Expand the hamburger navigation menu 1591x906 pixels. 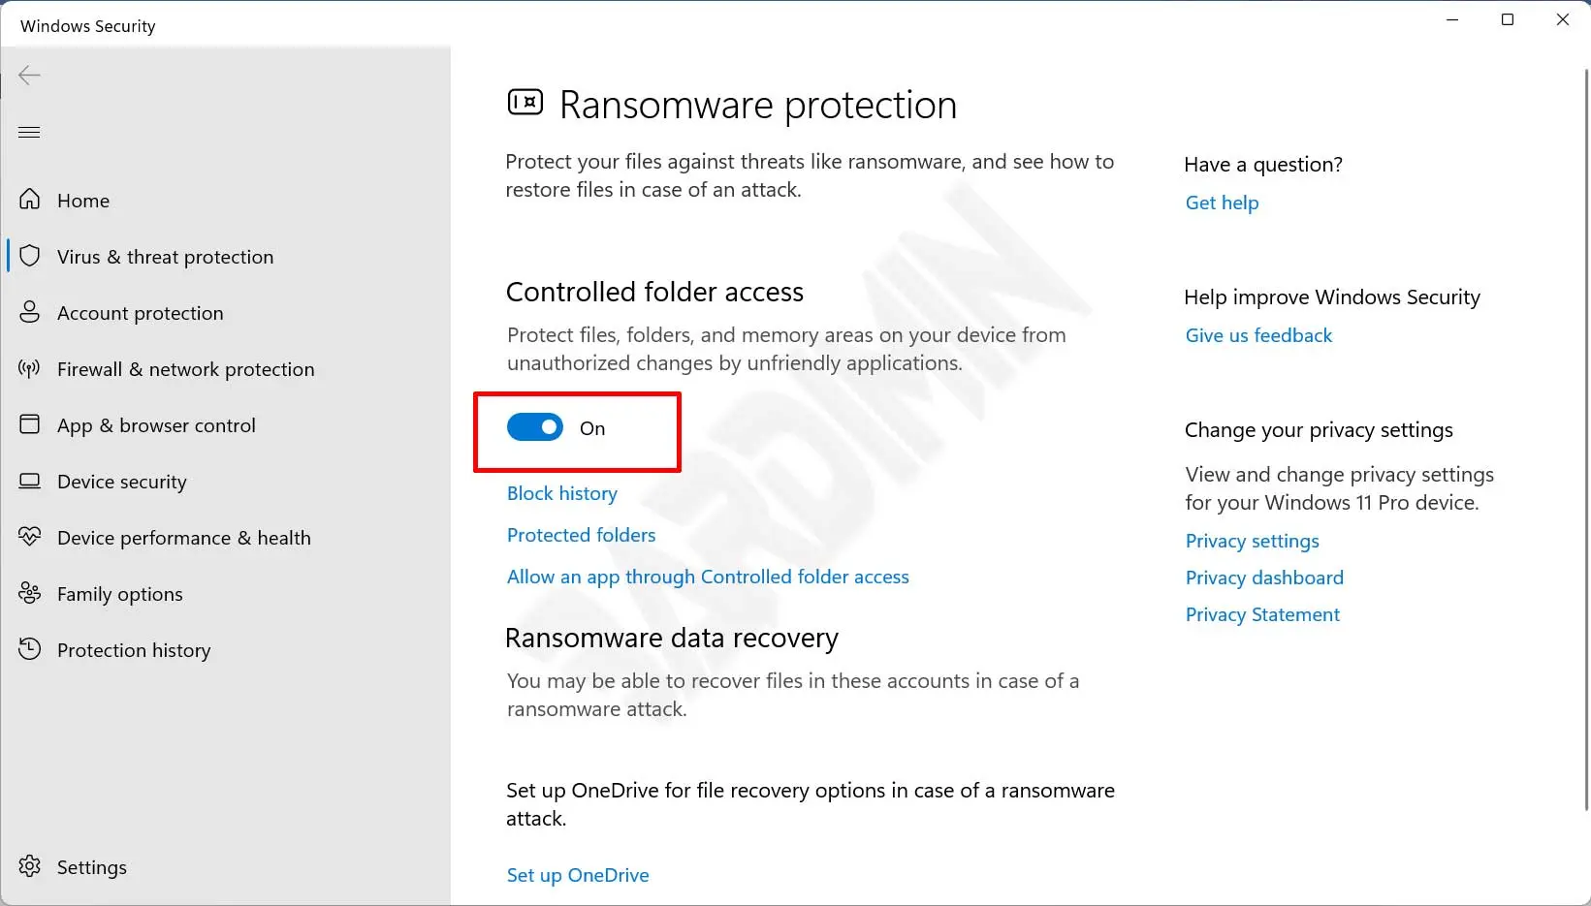point(29,132)
